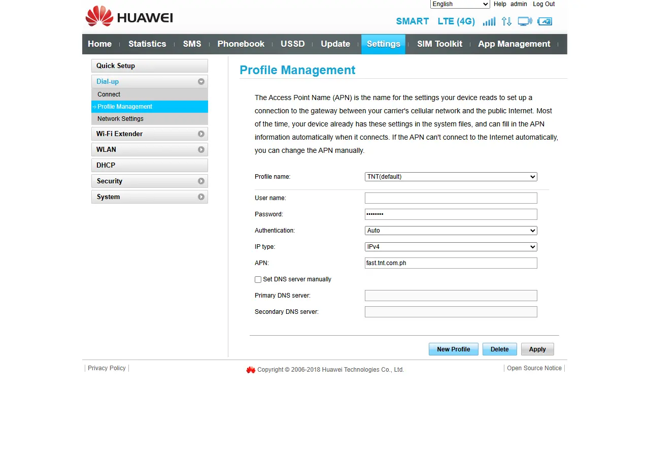Click the User name input field
Screen dimensions: 649x454
point(451,198)
